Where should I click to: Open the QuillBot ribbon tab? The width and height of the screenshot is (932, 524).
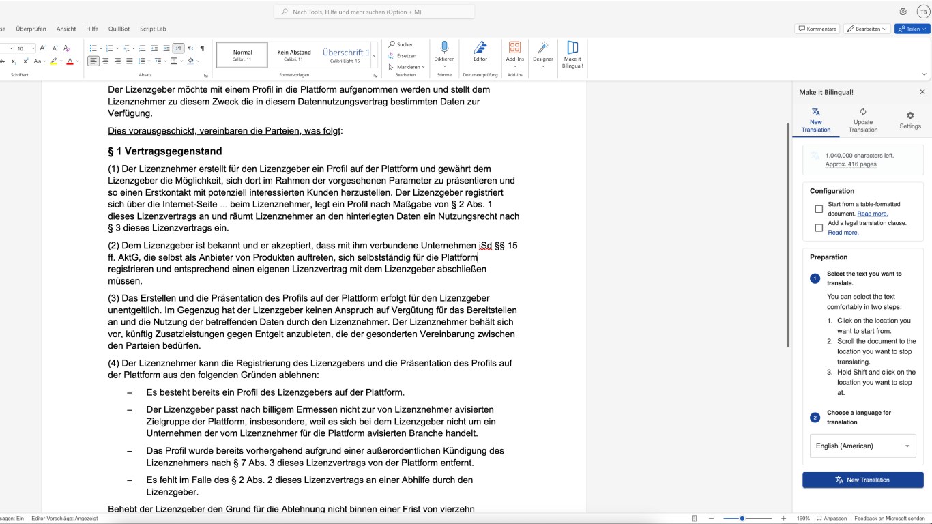coord(119,29)
